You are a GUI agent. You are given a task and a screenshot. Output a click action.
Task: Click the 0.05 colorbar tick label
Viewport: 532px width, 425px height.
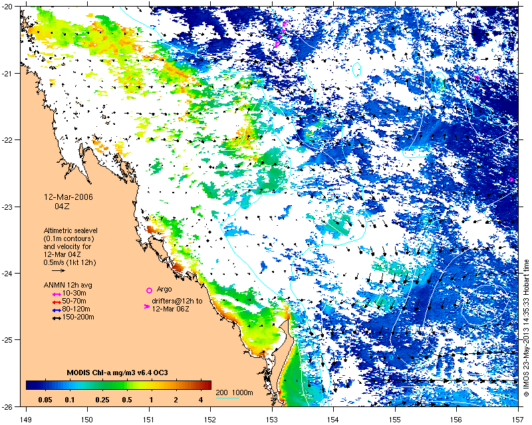pyautogui.click(x=45, y=400)
